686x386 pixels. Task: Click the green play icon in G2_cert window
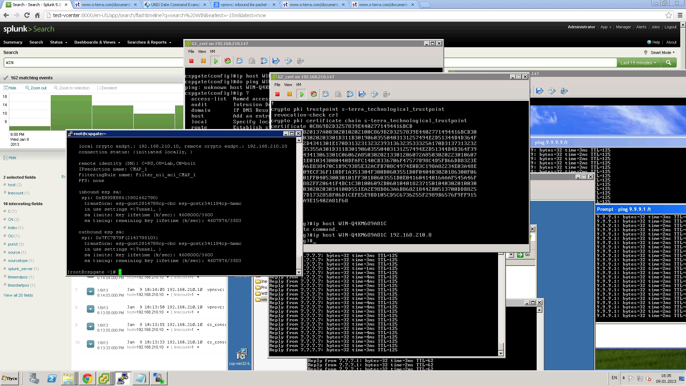point(302,94)
